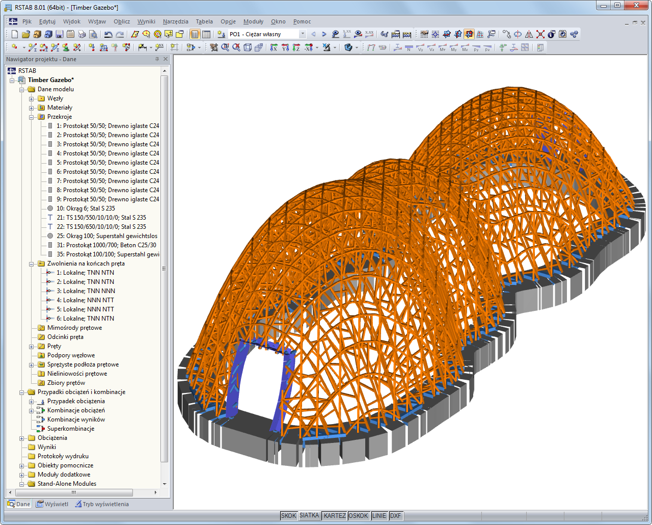Click the N internal force icon
The width and height of the screenshot is (652, 525).
pyautogui.click(x=409, y=47)
